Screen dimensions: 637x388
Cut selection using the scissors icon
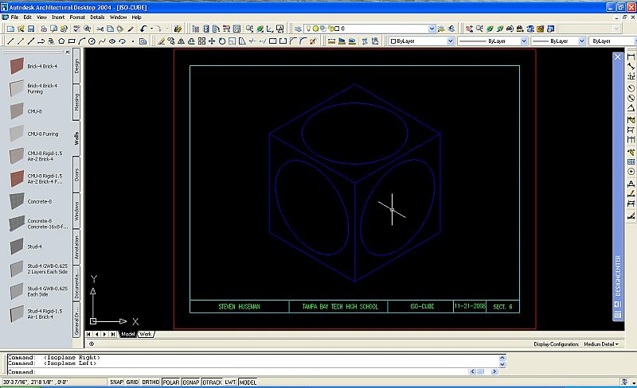pyautogui.click(x=100, y=29)
